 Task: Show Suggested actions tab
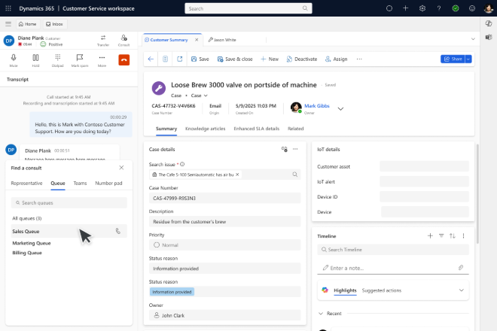(381, 290)
